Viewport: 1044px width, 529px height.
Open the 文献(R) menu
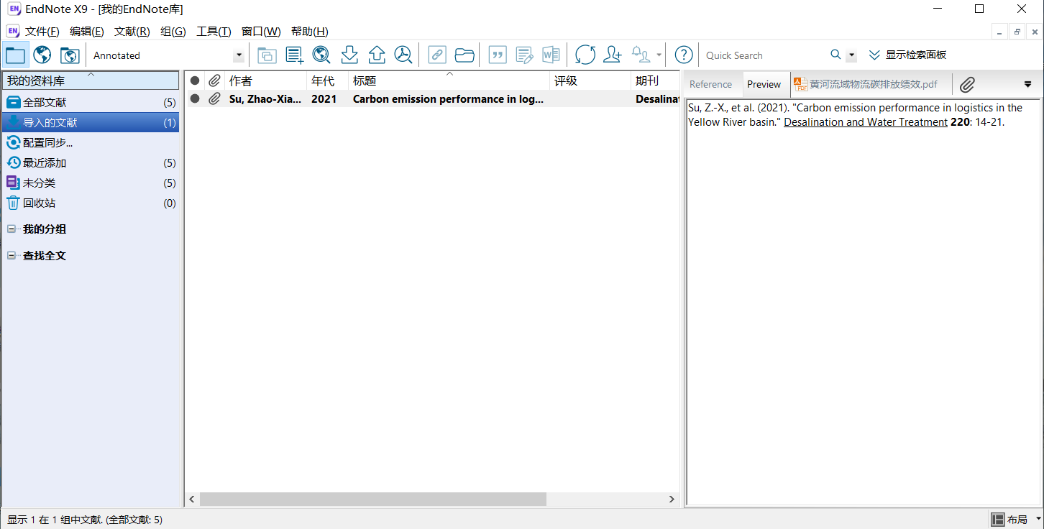(x=132, y=32)
